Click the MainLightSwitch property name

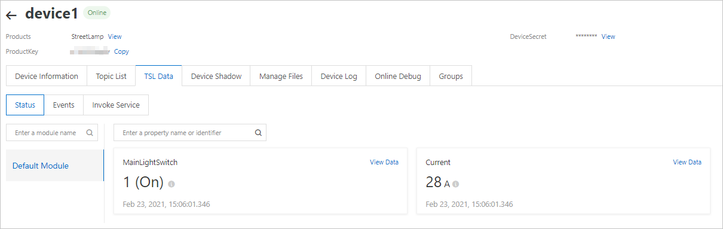pos(150,162)
